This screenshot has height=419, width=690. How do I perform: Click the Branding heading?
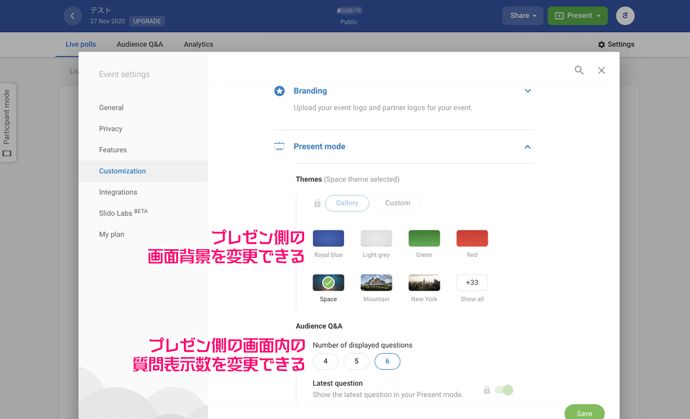click(310, 90)
